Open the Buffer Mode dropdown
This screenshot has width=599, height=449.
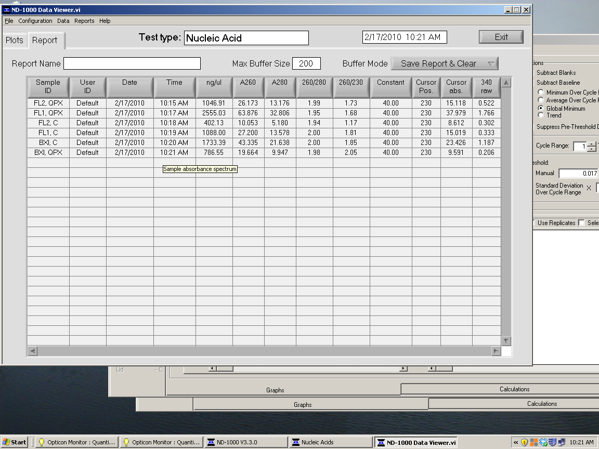(x=445, y=64)
